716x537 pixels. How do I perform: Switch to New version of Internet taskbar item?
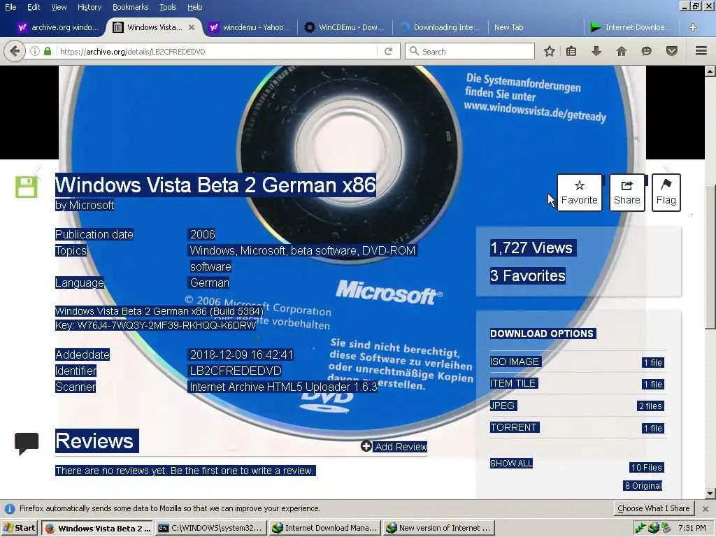coord(438,529)
